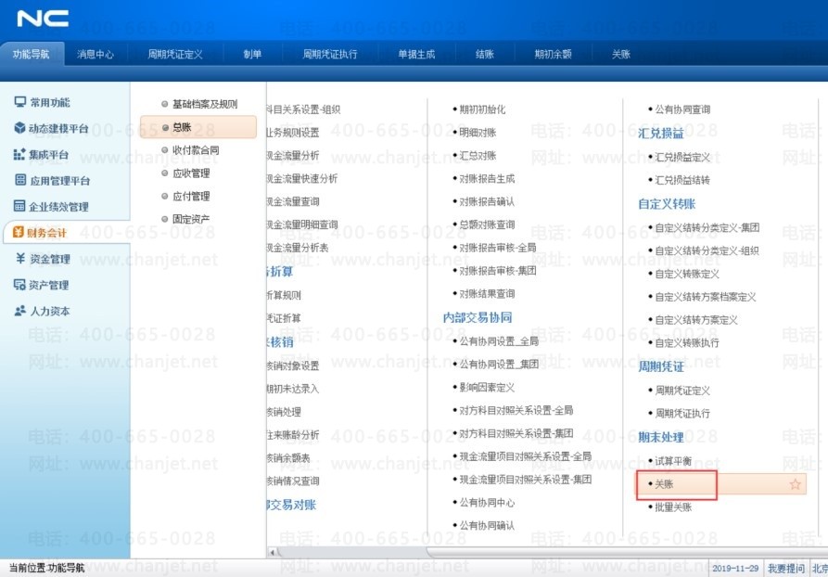Click the NC logo in the header

pyautogui.click(x=43, y=19)
